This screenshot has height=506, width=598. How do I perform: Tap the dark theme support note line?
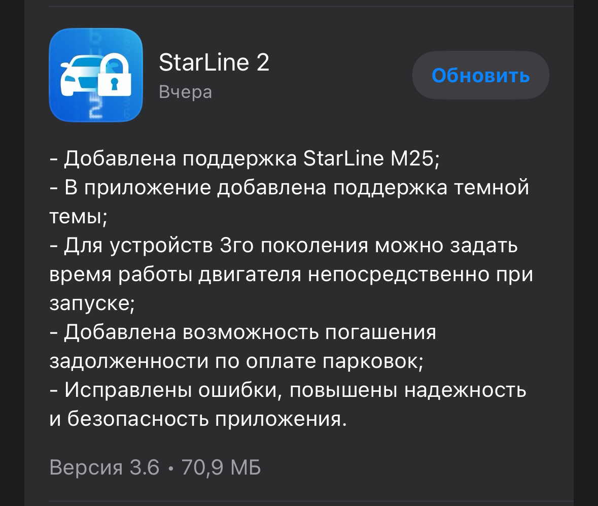coord(290,187)
